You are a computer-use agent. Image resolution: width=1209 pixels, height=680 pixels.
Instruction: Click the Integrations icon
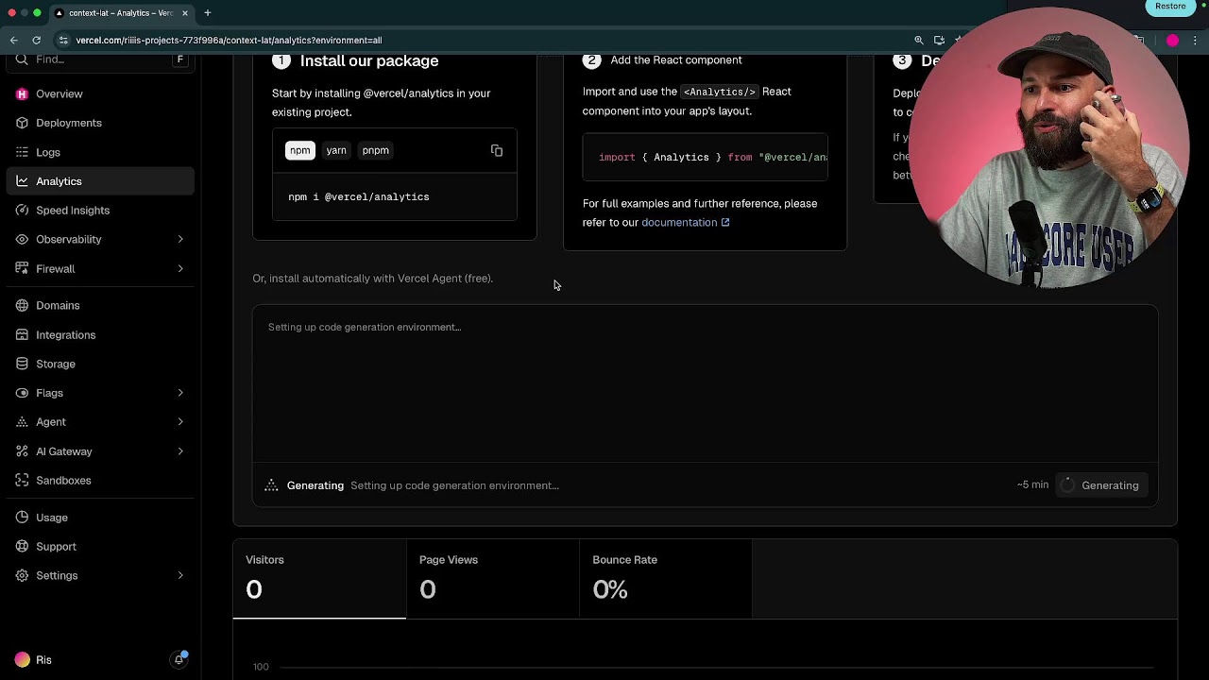(x=22, y=335)
